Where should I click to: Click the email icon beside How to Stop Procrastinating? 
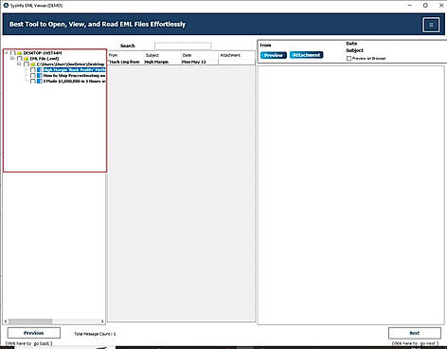point(40,76)
